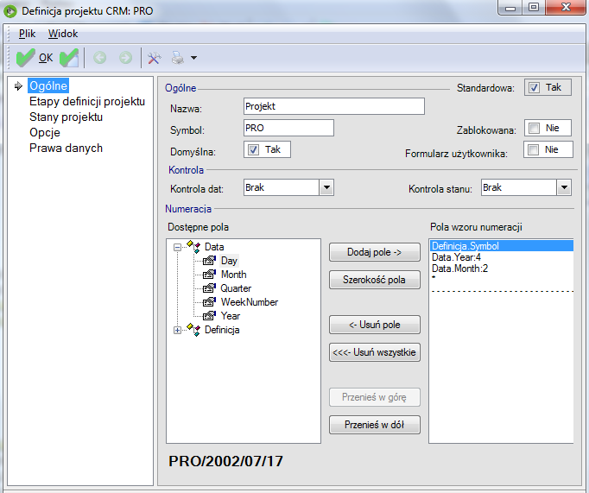This screenshot has width=589, height=493.
Task: Select the Year field label in tree
Action: (231, 316)
